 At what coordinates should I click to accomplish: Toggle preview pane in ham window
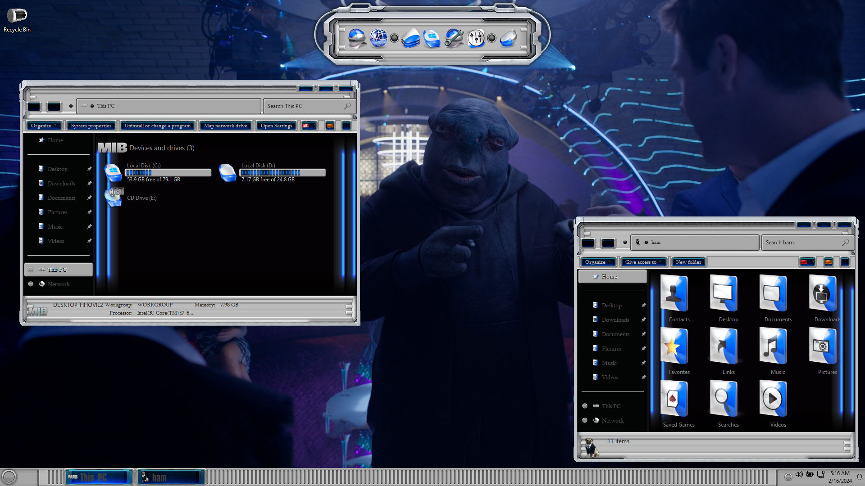(828, 262)
